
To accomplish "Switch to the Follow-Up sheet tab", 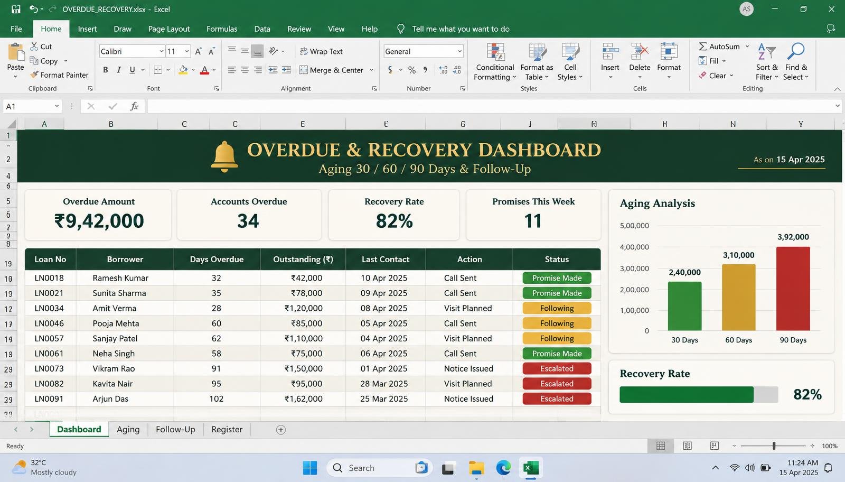I will coord(175,430).
